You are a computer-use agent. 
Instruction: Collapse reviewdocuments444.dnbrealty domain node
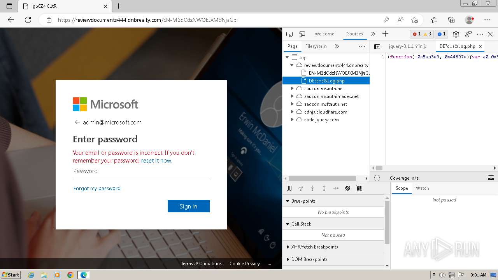292,65
